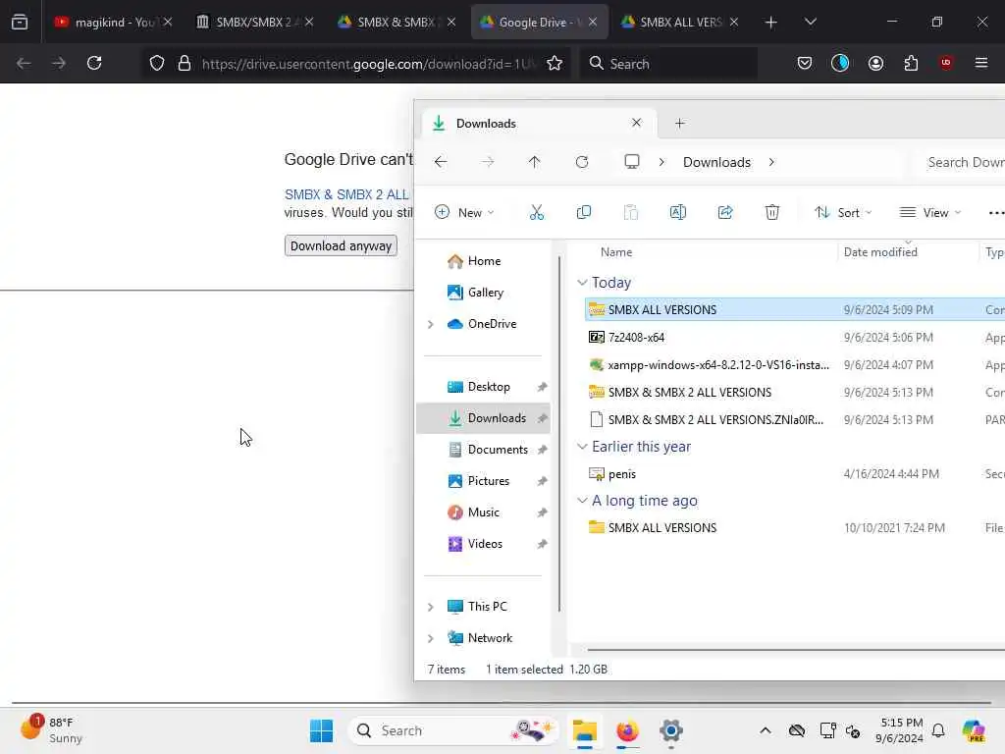Open SMBX & SMBX 2 ALL link
This screenshot has height=754, width=1005.
coord(346,194)
